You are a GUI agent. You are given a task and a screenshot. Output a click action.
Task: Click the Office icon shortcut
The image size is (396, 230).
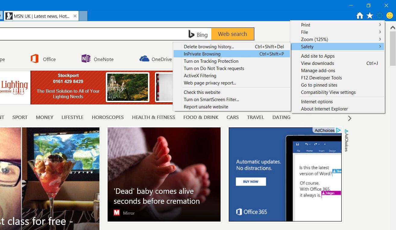35,59
